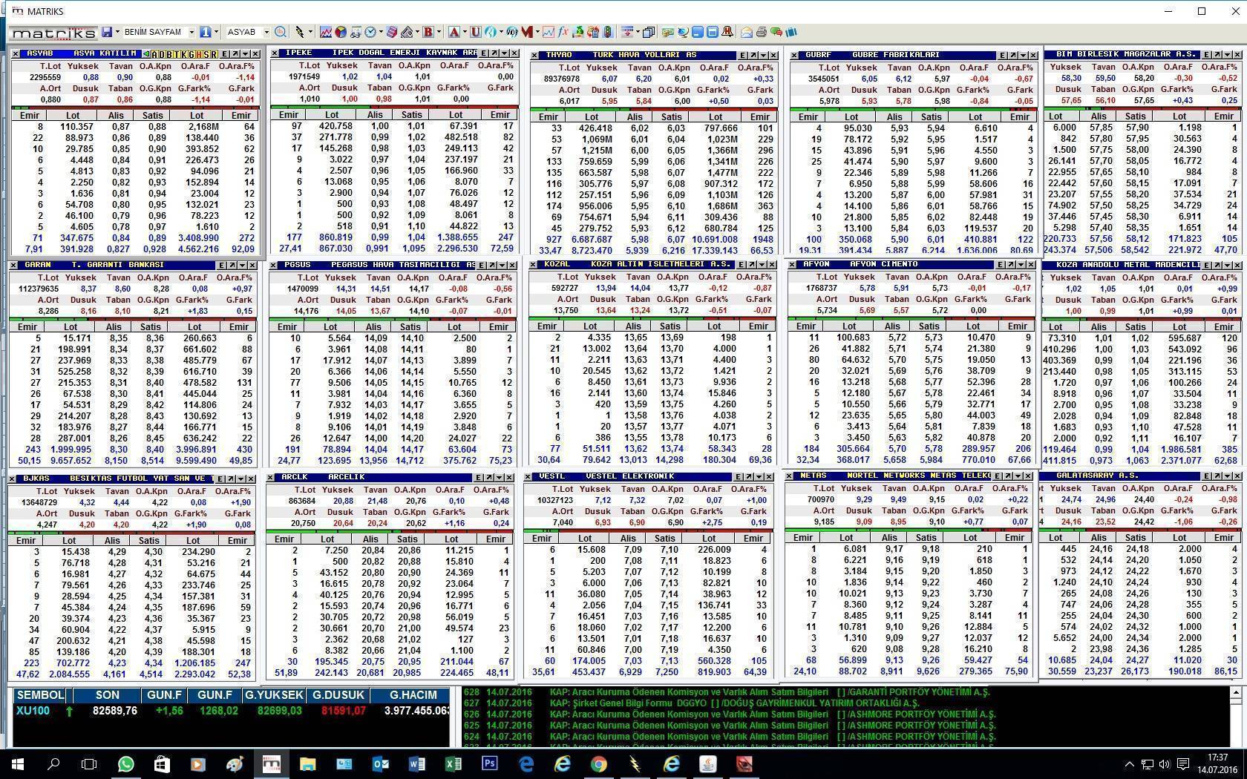Click the underlined U toolbar icon
Viewport: 1247px width, 779px height.
[475, 32]
